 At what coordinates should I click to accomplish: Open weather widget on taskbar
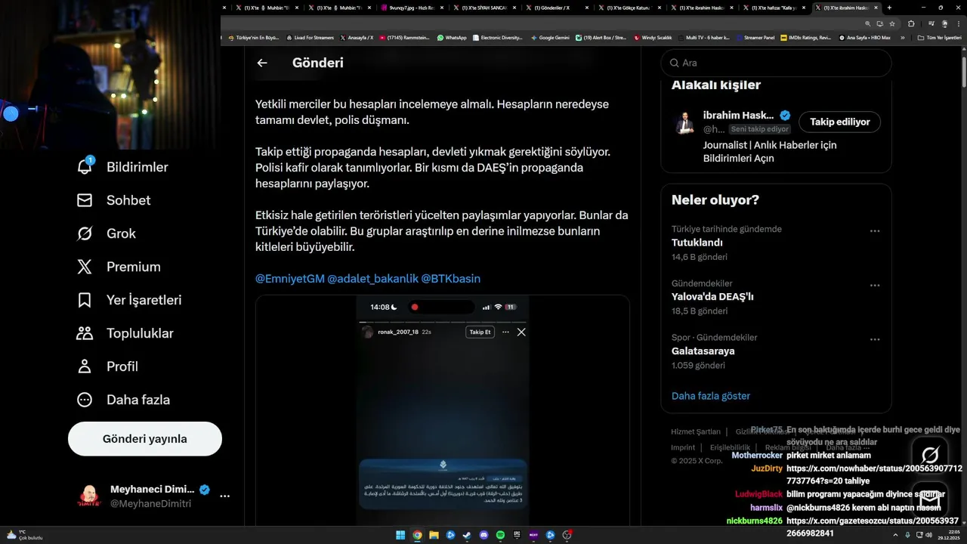(x=24, y=535)
